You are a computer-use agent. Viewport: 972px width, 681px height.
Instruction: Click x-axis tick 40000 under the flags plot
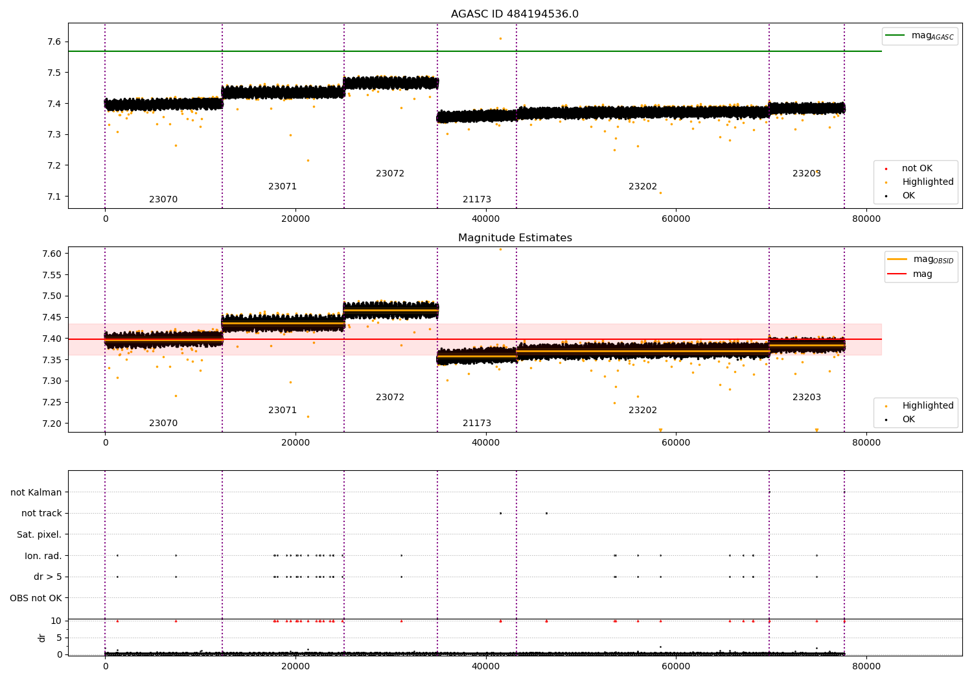click(x=486, y=665)
